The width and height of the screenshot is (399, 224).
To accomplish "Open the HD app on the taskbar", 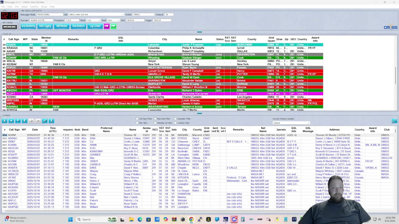I will (x=260, y=219).
